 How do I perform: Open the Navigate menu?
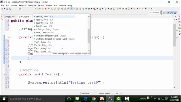(x=32, y=6)
